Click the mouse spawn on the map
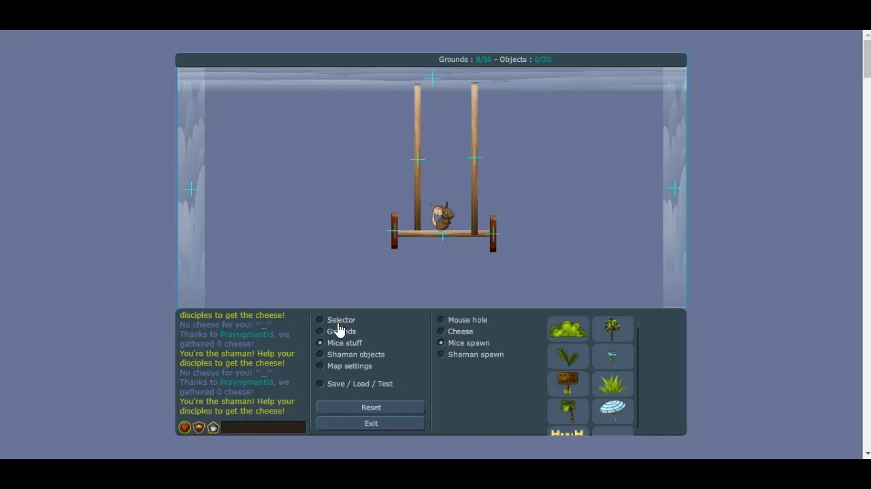 (x=442, y=217)
